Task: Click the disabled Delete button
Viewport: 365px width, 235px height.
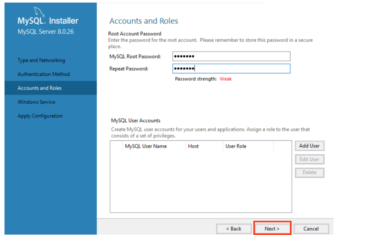Action: tap(309, 173)
